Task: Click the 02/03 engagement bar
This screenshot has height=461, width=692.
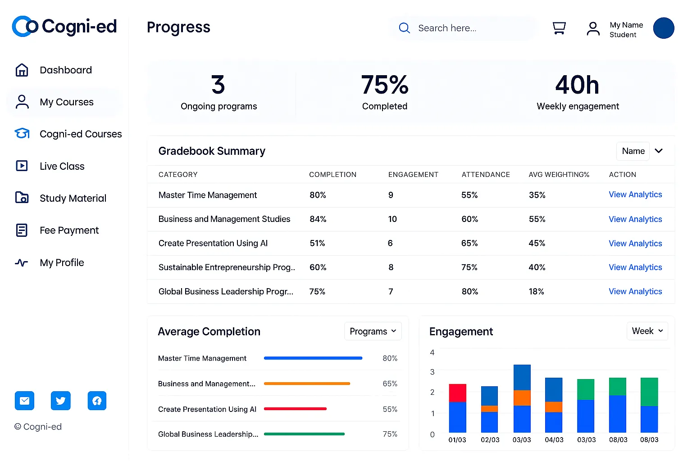Action: (x=489, y=409)
